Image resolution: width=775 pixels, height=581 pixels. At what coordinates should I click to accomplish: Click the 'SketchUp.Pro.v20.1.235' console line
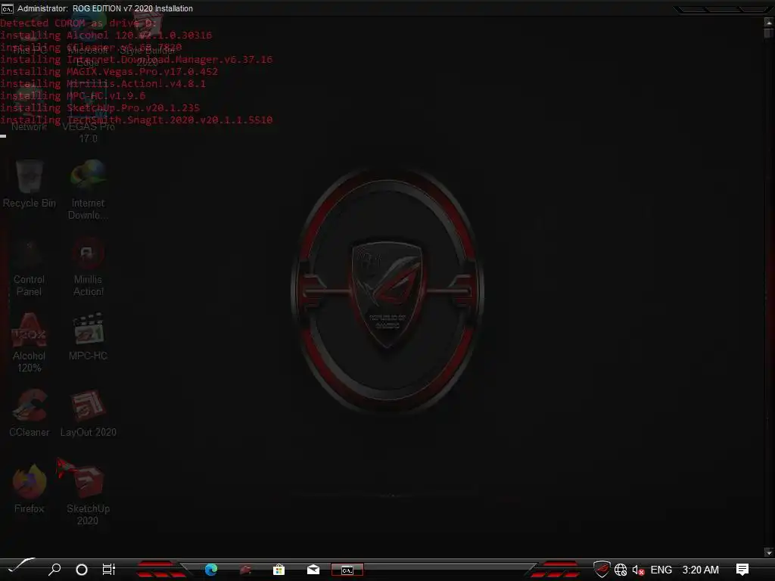pos(100,107)
